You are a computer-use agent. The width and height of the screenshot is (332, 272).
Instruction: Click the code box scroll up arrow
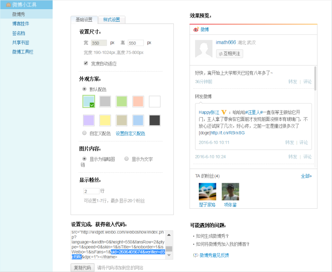point(169,235)
